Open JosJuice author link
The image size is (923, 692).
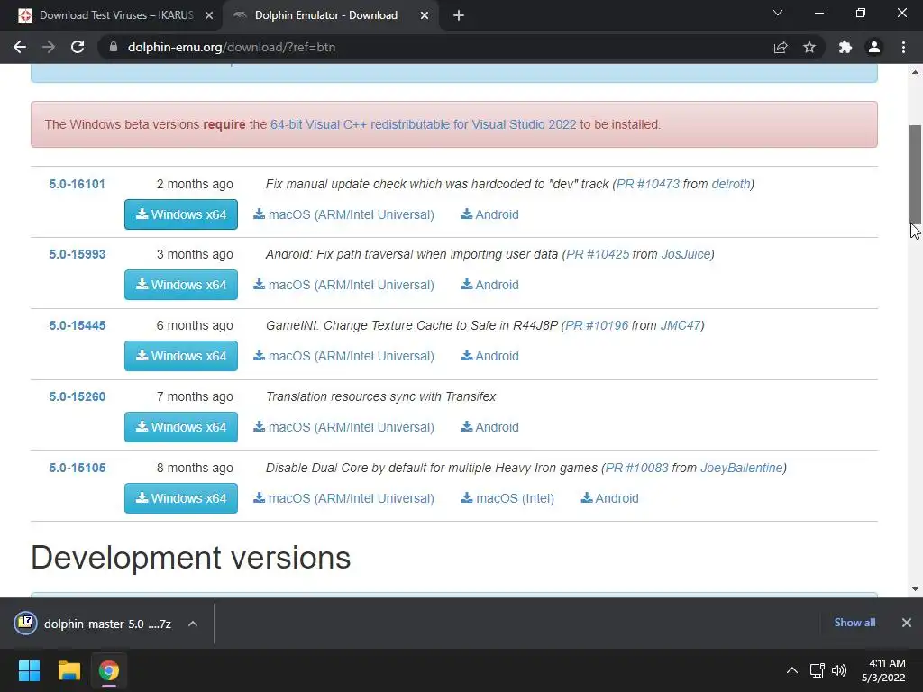pyautogui.click(x=686, y=254)
